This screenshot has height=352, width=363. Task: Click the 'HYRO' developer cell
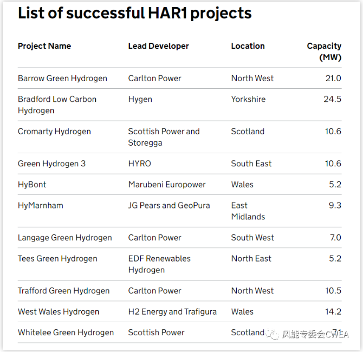tap(140, 164)
